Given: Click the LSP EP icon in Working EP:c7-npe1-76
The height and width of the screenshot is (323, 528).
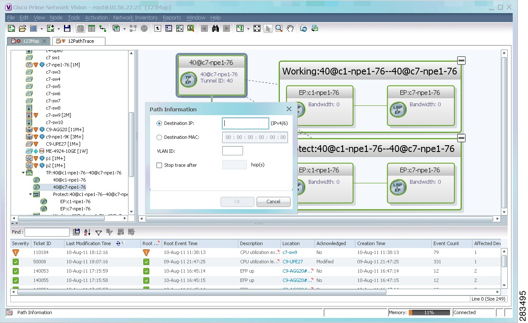Looking at the screenshot, I should (398, 110).
